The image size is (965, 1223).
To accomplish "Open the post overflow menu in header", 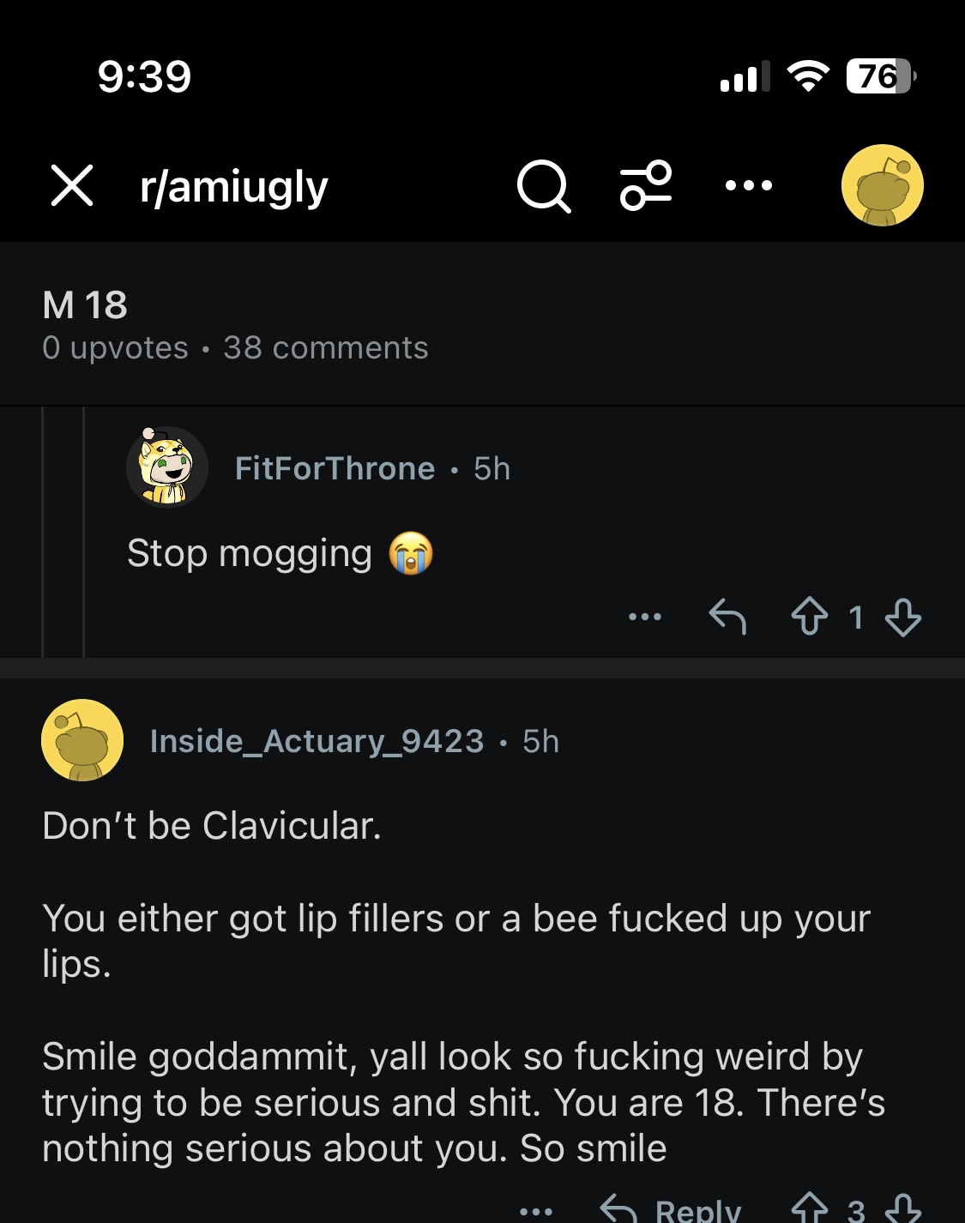I will coord(748,186).
